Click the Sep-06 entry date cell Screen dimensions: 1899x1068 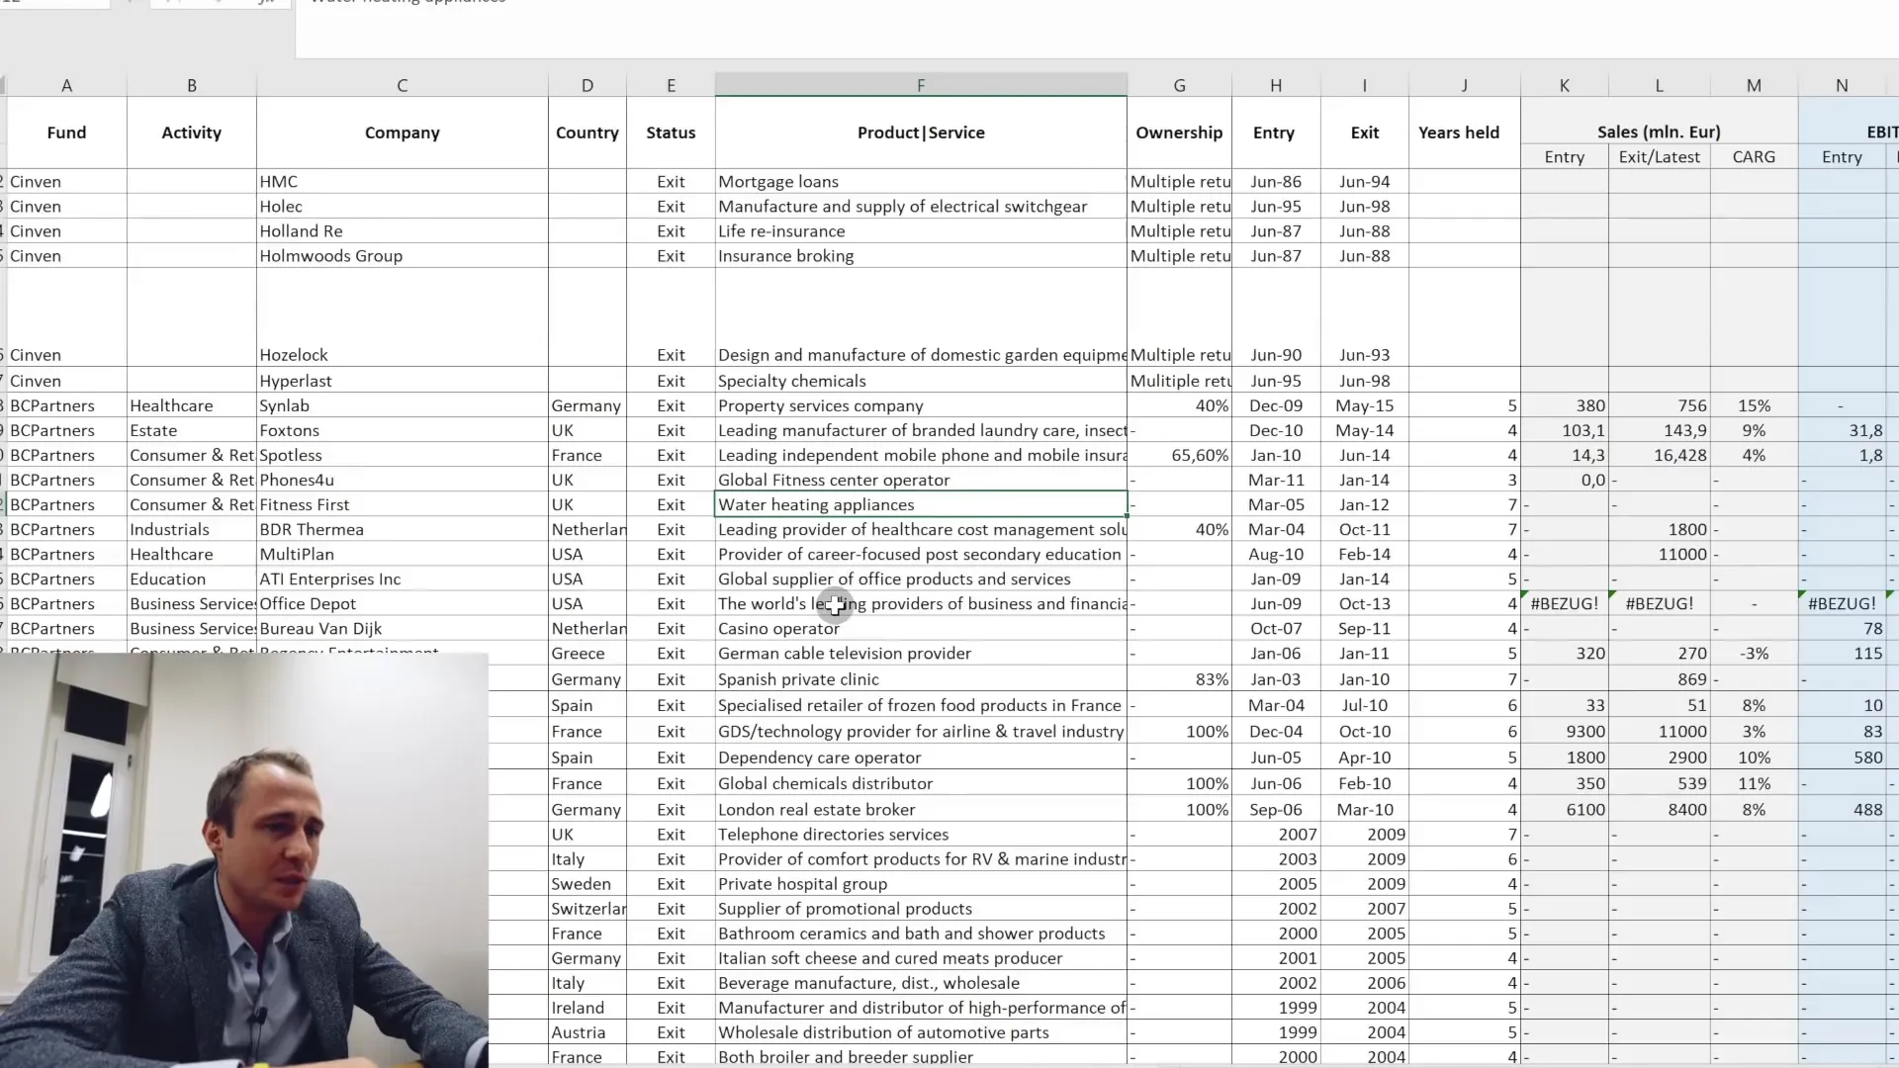pyautogui.click(x=1276, y=809)
